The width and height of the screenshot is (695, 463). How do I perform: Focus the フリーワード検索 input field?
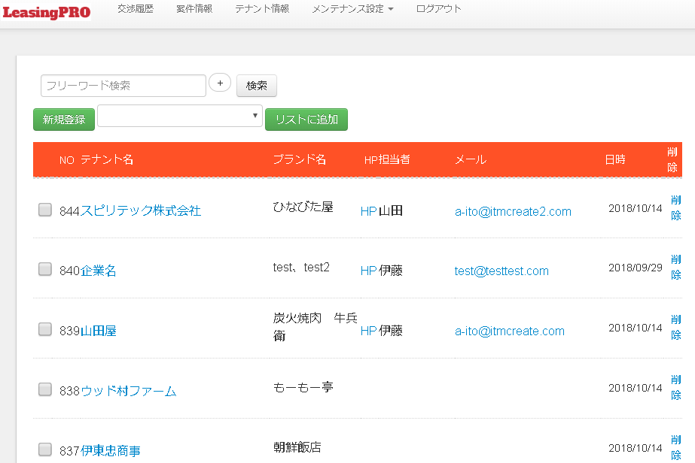123,86
